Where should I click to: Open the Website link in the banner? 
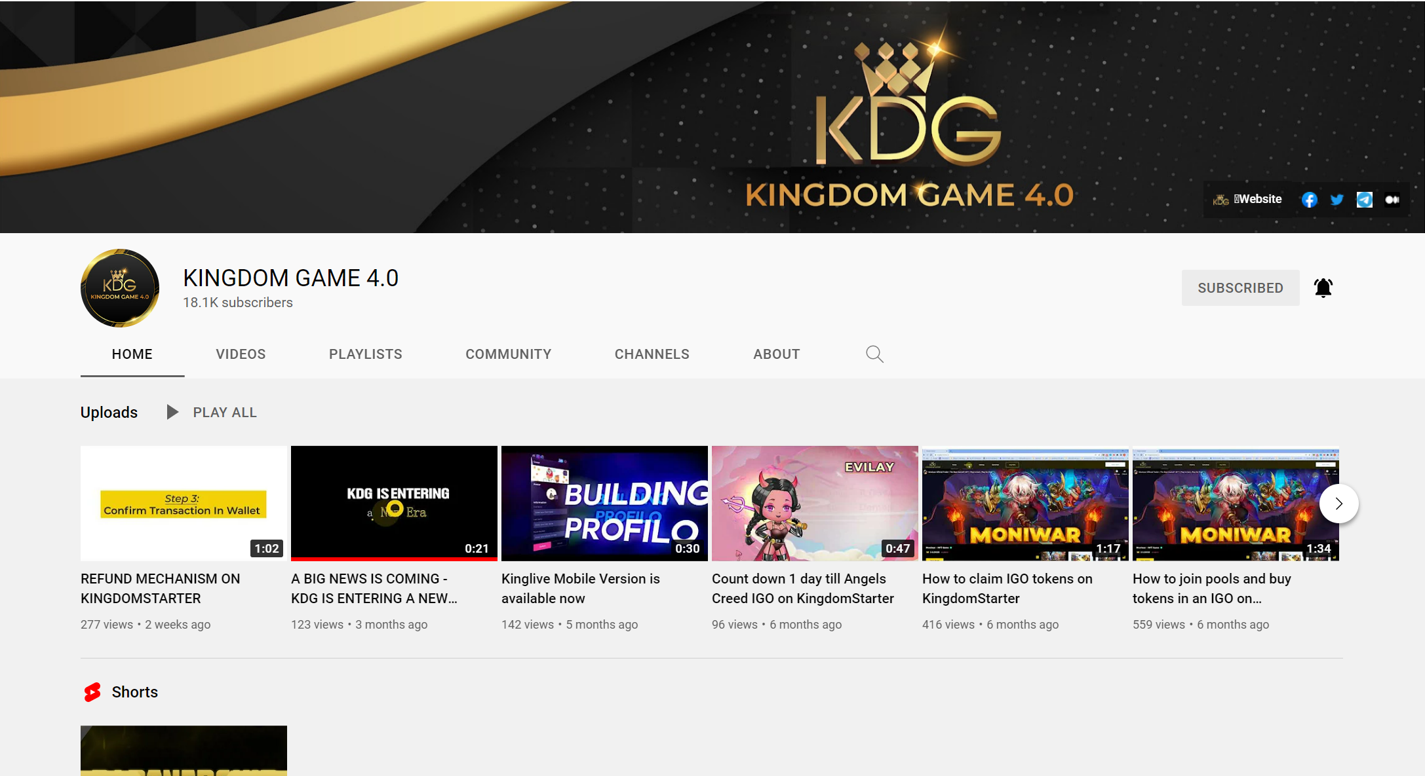[x=1247, y=199]
